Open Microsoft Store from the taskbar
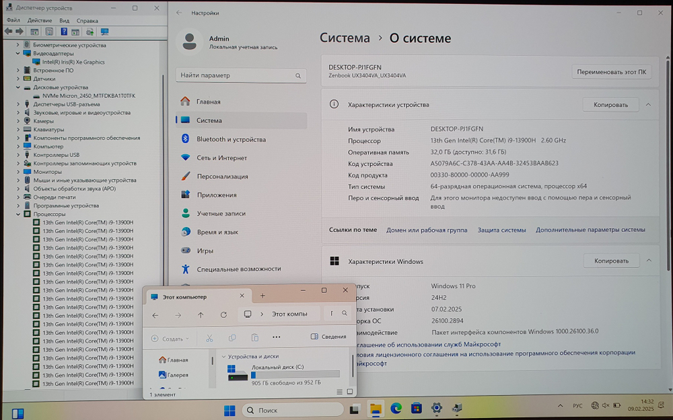Viewport: 673px width, 420px height. [417, 409]
